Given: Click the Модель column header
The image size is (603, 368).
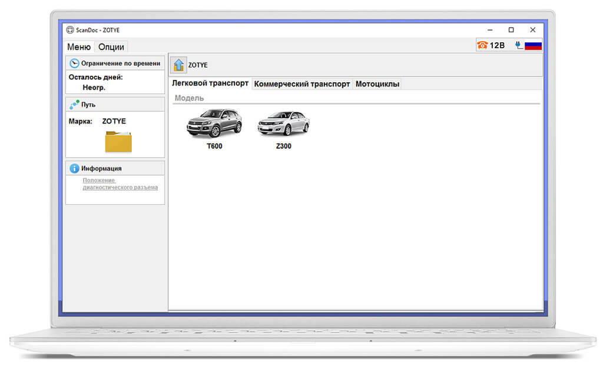Looking at the screenshot, I should [x=189, y=98].
